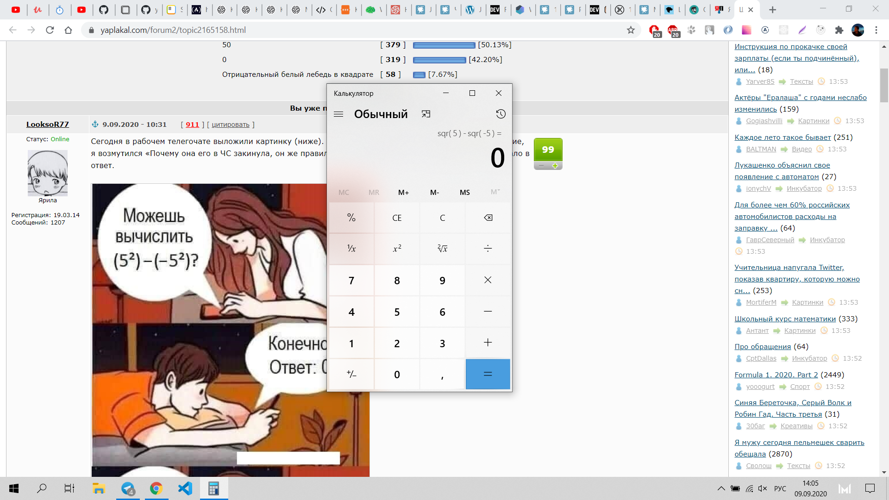889x500 pixels.
Task: Click the blue equals key
Action: pyautogui.click(x=488, y=374)
